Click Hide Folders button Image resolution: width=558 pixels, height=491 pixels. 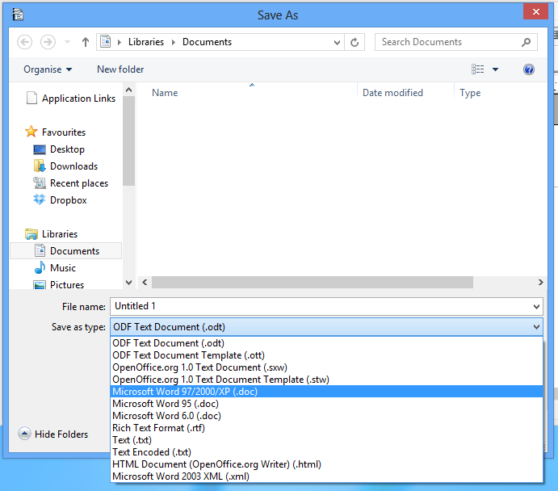point(53,434)
